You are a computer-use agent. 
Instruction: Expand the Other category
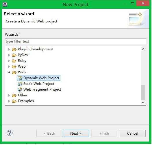pos(9,96)
